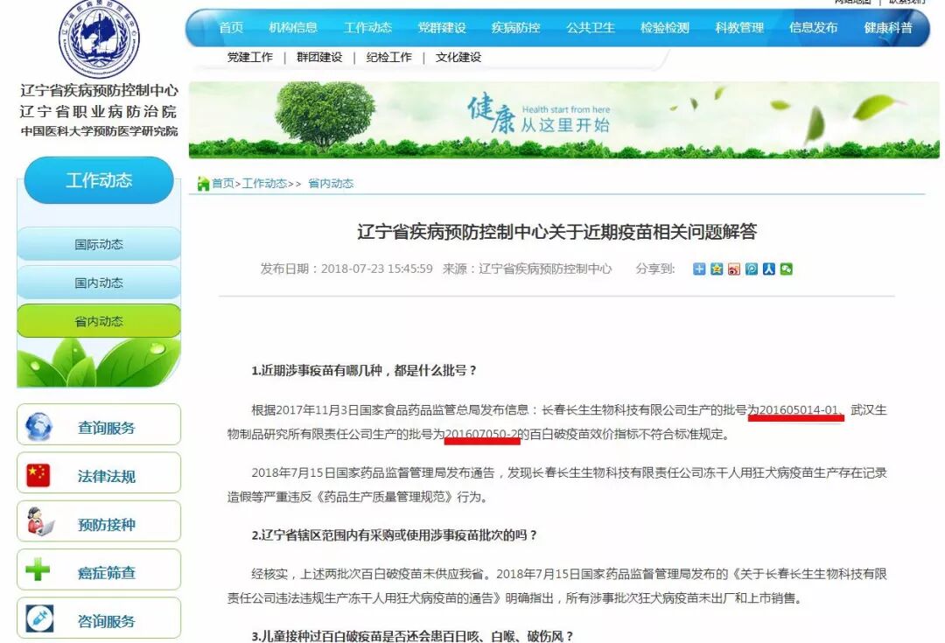Open the 疾病防控 navigation menu
Image resolution: width=945 pixels, height=643 pixels.
[x=516, y=28]
